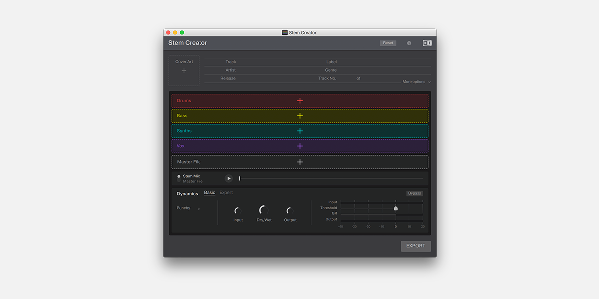
Task: Add a file with the Drums plus icon
Action: (x=300, y=101)
